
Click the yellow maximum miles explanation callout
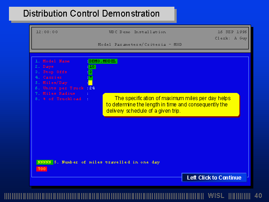171,105
